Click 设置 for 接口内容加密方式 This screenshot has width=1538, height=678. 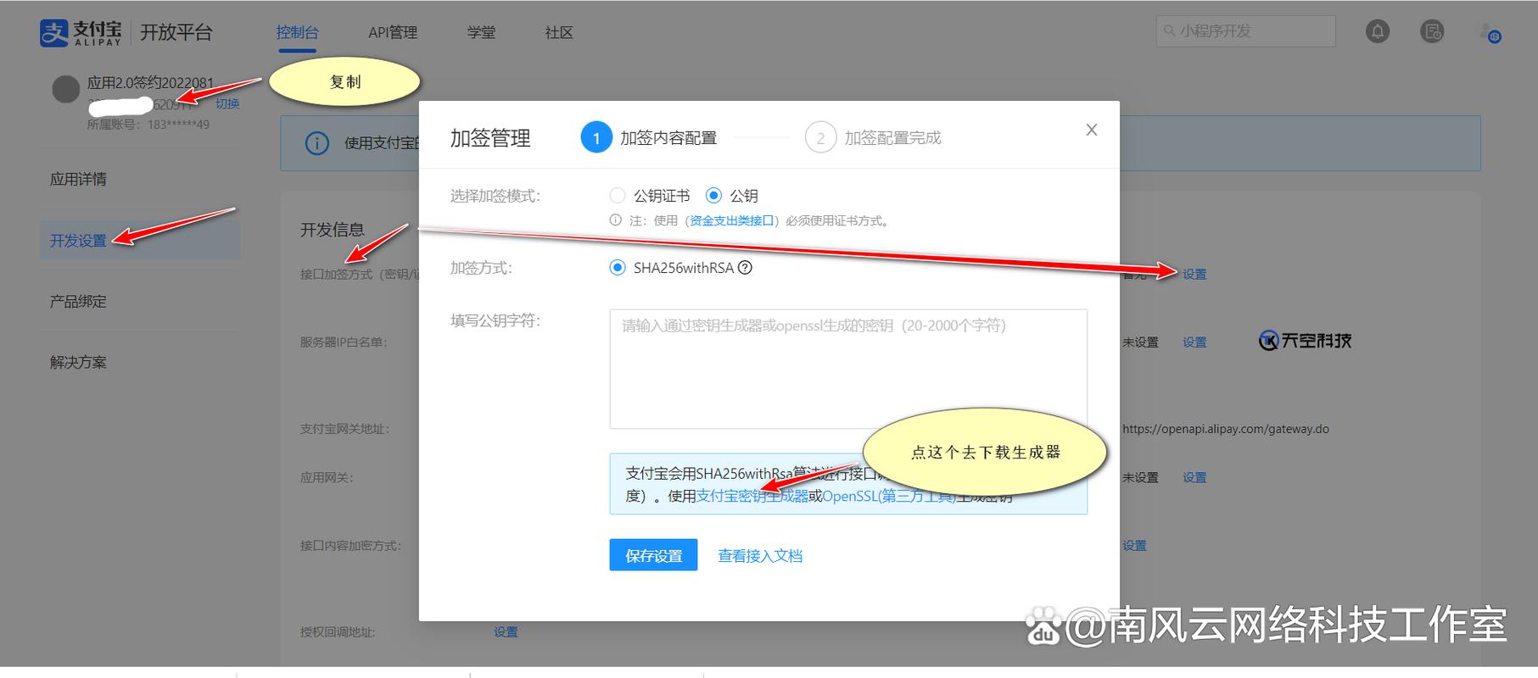click(1134, 546)
